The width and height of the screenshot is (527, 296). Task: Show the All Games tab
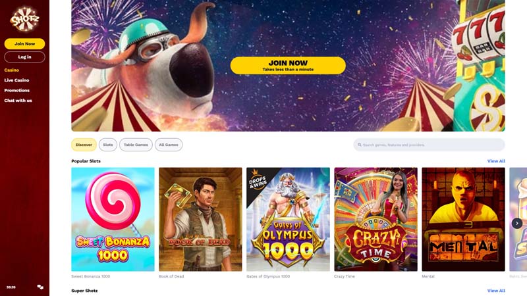coord(169,145)
